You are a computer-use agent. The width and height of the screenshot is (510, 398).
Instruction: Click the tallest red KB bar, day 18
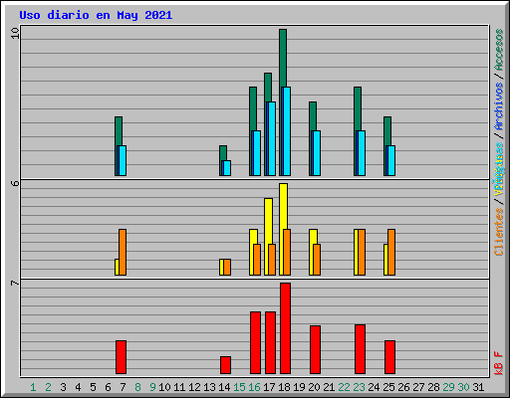[285, 328]
